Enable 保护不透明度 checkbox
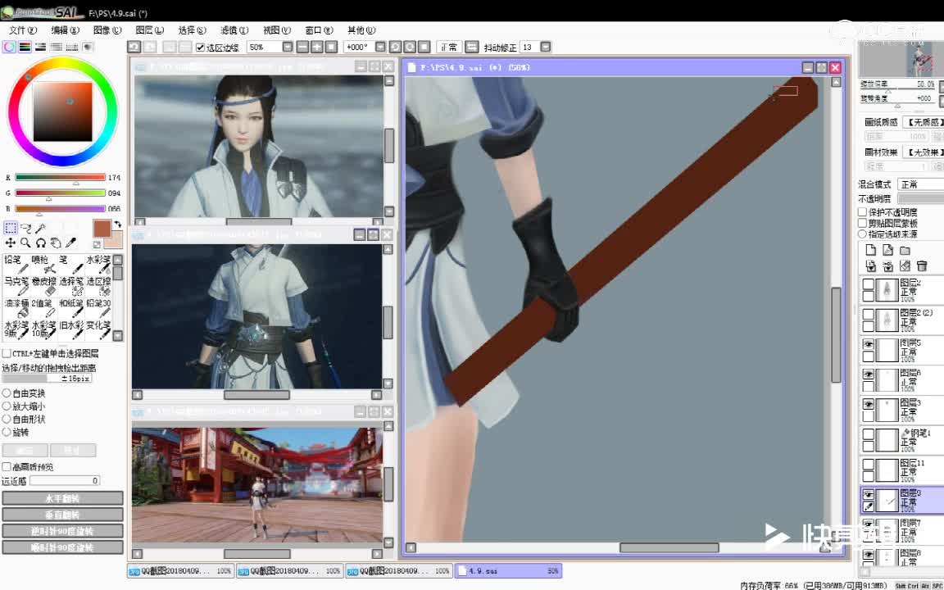This screenshot has width=944, height=590. click(x=863, y=213)
